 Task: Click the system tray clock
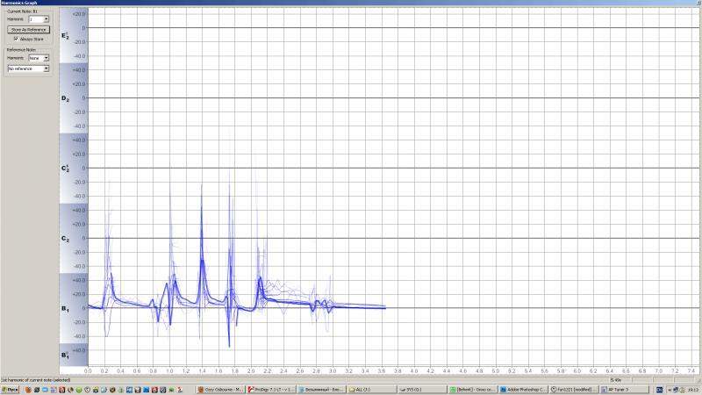(690, 388)
